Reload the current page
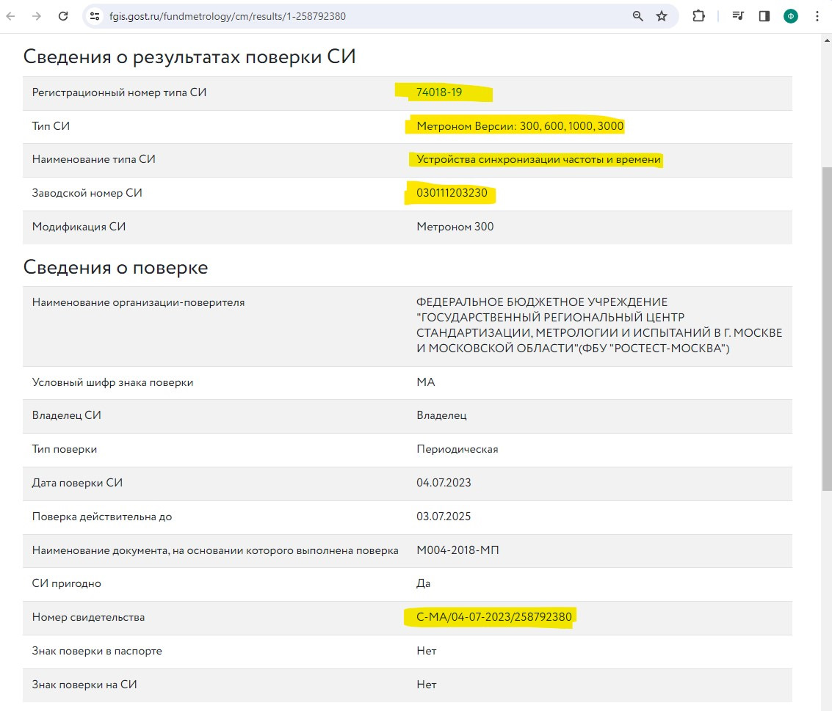 63,16
